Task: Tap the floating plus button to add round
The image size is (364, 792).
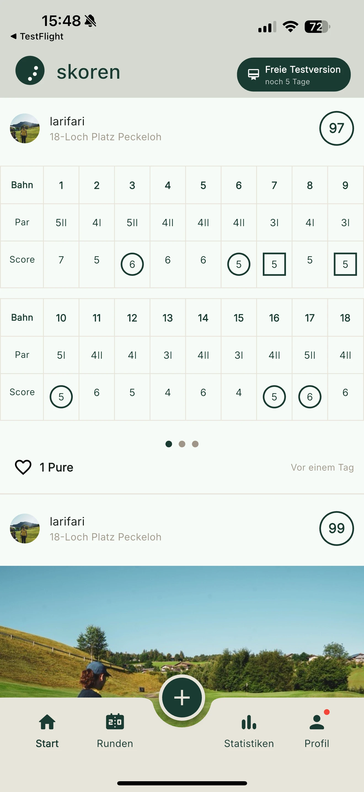Action: coord(182,697)
